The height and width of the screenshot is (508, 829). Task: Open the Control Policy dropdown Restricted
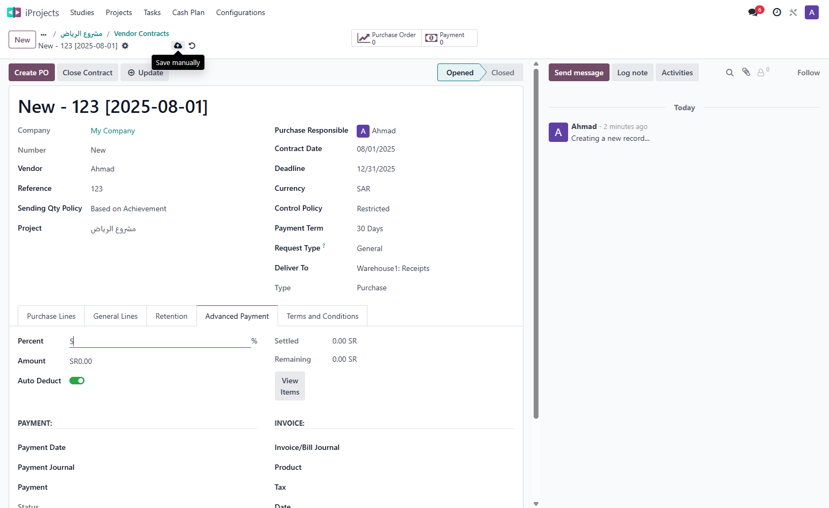[x=373, y=209]
